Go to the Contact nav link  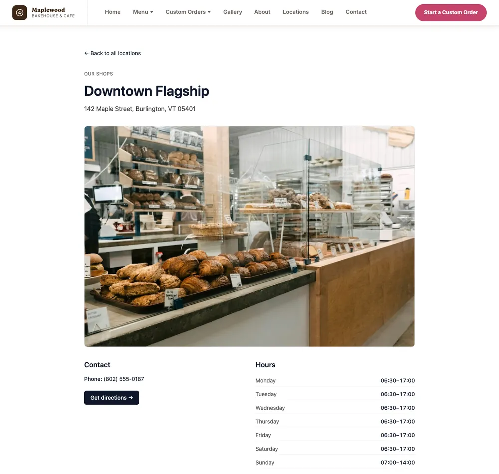[x=356, y=12]
